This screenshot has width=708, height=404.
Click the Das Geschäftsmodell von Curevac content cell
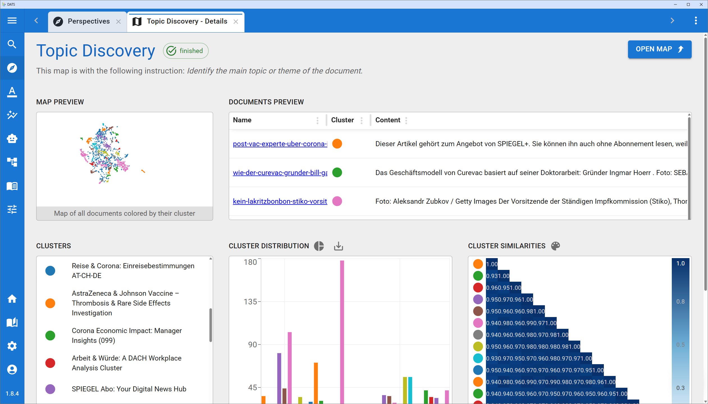click(x=531, y=173)
